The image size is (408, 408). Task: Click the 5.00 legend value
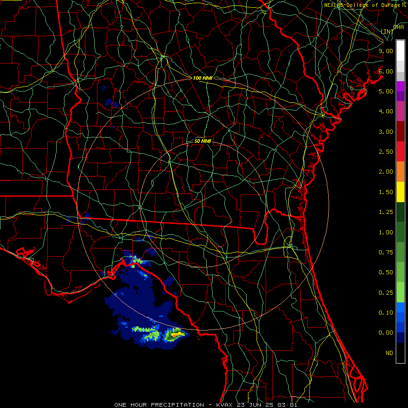click(x=386, y=91)
